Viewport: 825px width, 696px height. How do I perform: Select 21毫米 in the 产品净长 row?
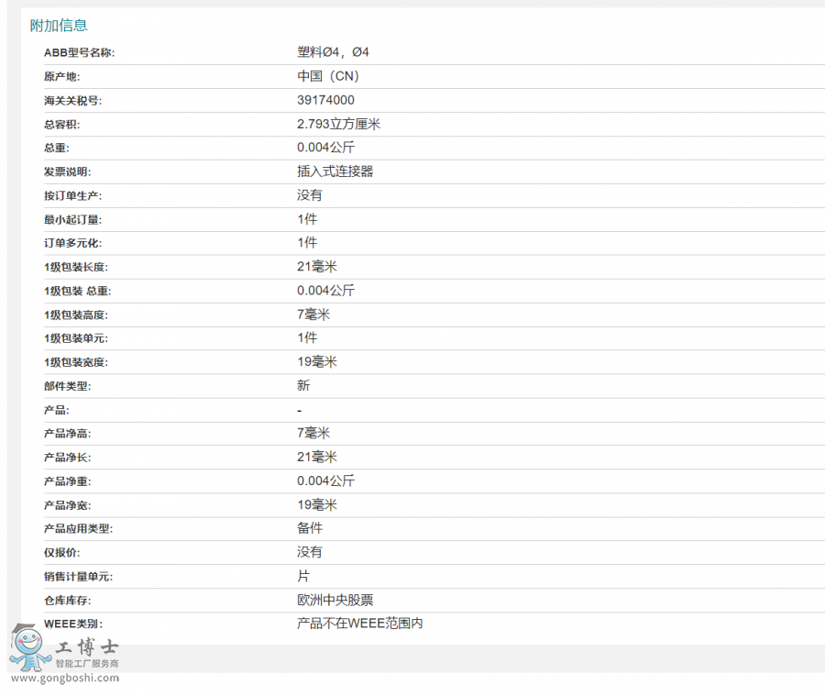[x=317, y=457]
